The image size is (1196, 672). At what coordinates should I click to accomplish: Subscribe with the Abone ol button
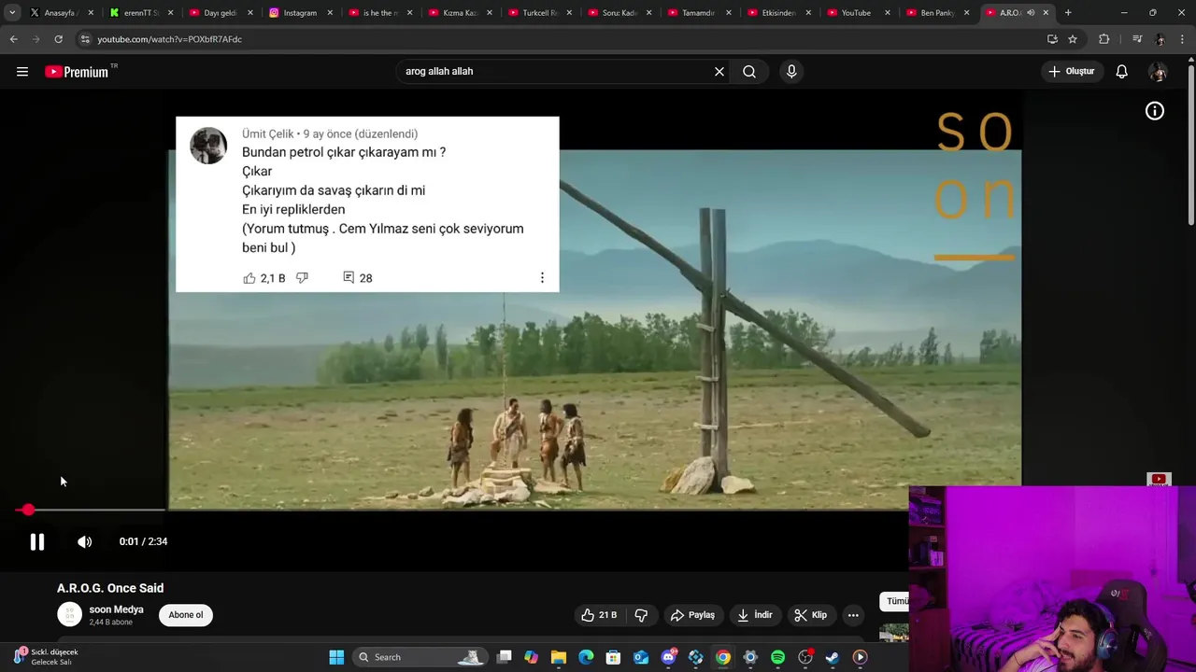click(x=186, y=615)
